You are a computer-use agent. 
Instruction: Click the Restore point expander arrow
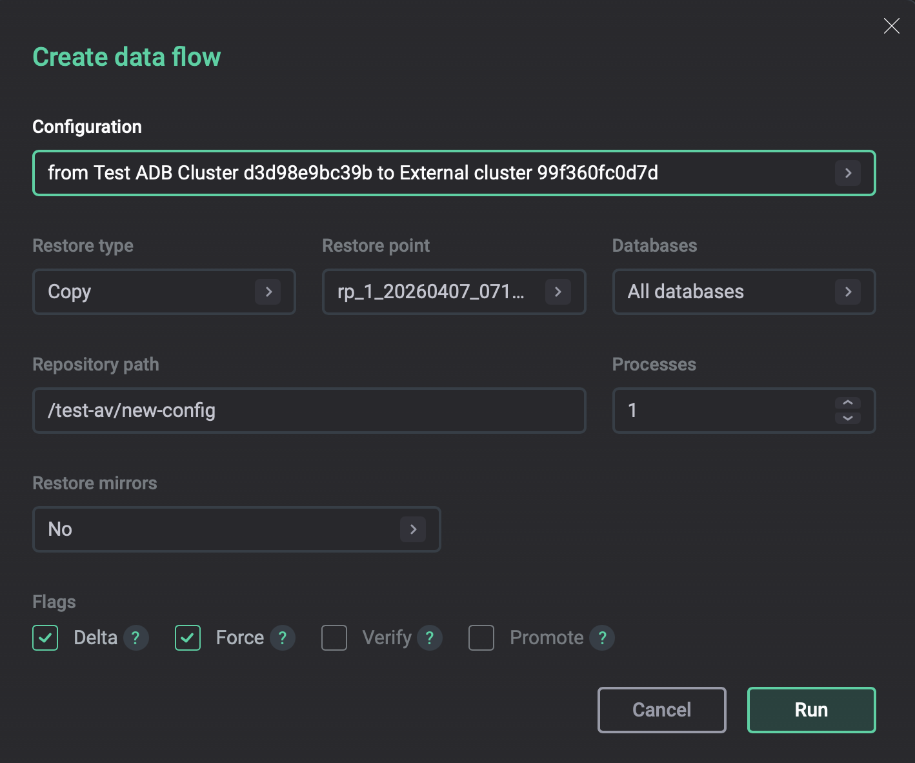[x=558, y=292]
